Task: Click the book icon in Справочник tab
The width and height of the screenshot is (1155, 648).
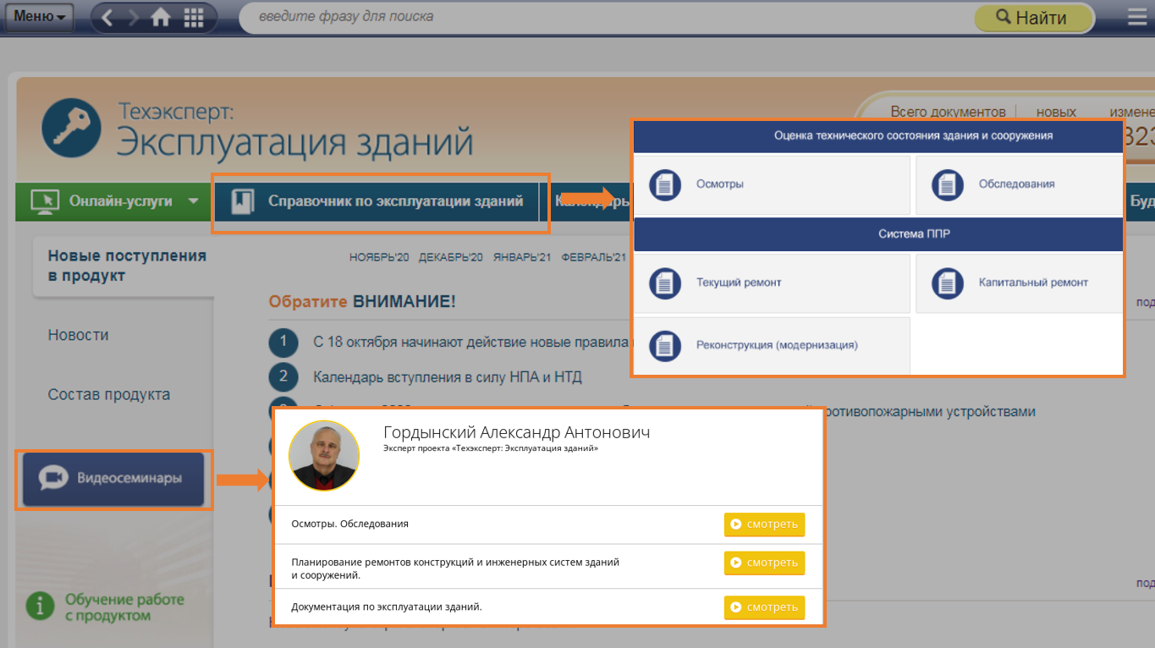Action: (x=243, y=201)
